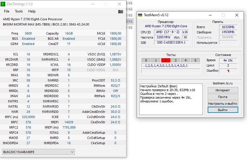247x161 pixels.
Task: Click the TestMem5 log text box
Action: (x=171, y=99)
